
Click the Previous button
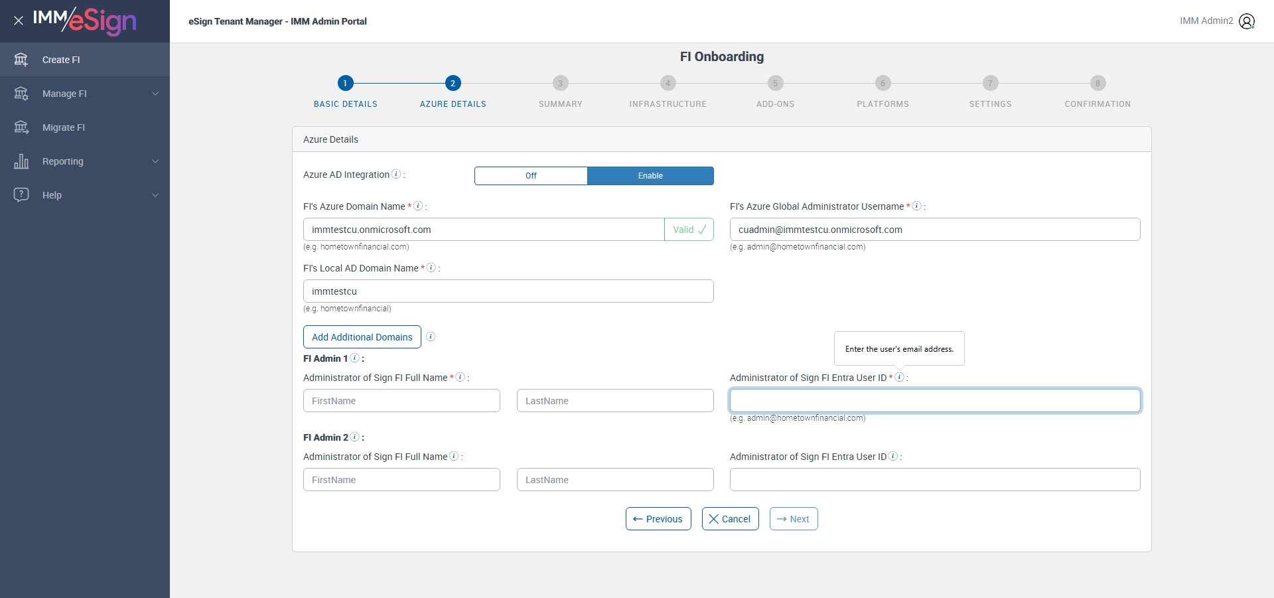658,519
